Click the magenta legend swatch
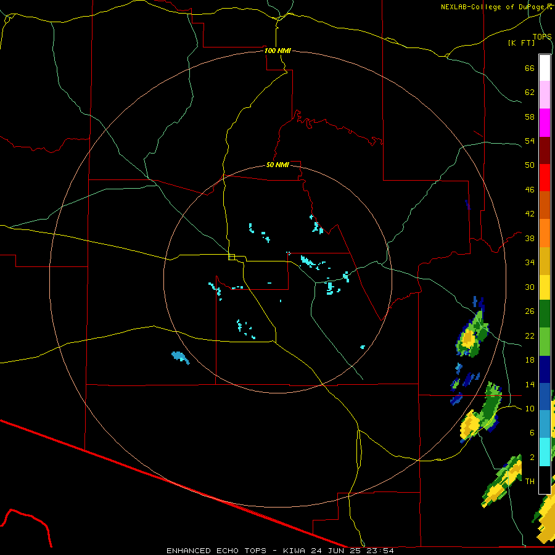The width and height of the screenshot is (555, 555). pos(545,123)
